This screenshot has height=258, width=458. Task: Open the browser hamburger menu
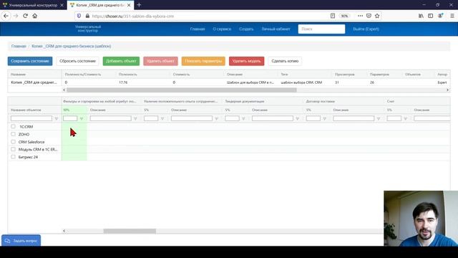pos(452,16)
